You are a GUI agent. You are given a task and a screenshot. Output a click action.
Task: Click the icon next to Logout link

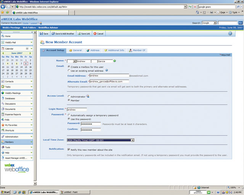(40, 23)
